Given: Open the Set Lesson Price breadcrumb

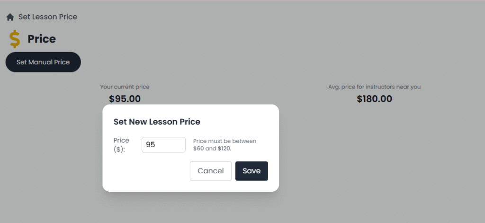Looking at the screenshot, I should pyautogui.click(x=47, y=17).
